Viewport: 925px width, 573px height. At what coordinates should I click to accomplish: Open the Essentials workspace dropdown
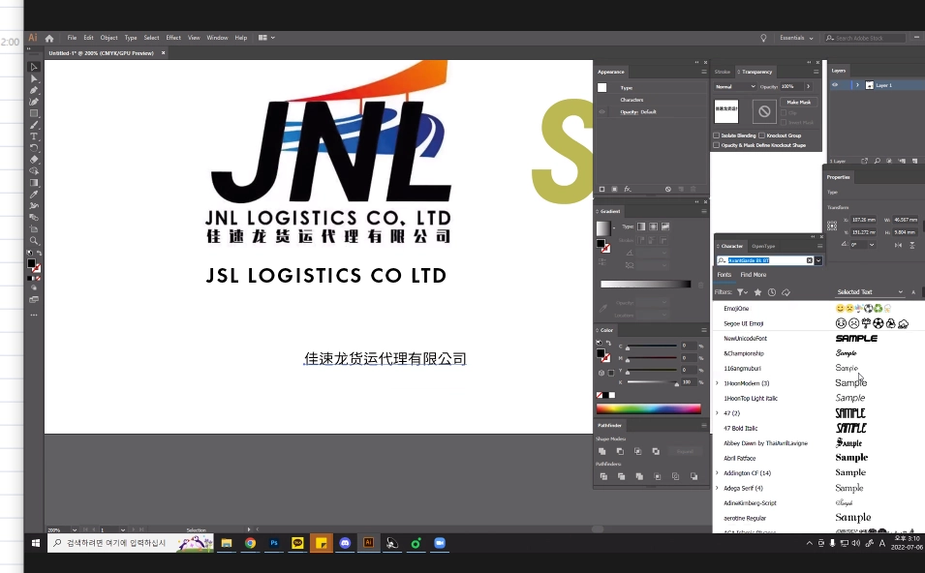click(x=796, y=38)
